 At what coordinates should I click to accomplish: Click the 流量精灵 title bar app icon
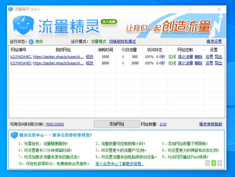click(x=10, y=9)
